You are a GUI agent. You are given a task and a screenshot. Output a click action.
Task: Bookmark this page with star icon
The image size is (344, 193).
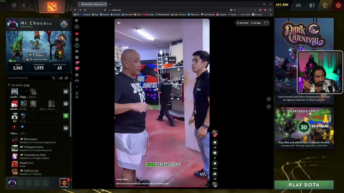pos(235,10)
